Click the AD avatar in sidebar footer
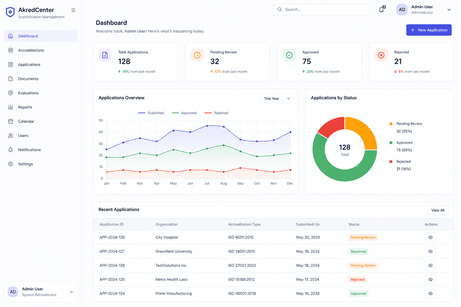461x307 pixels. [13, 292]
